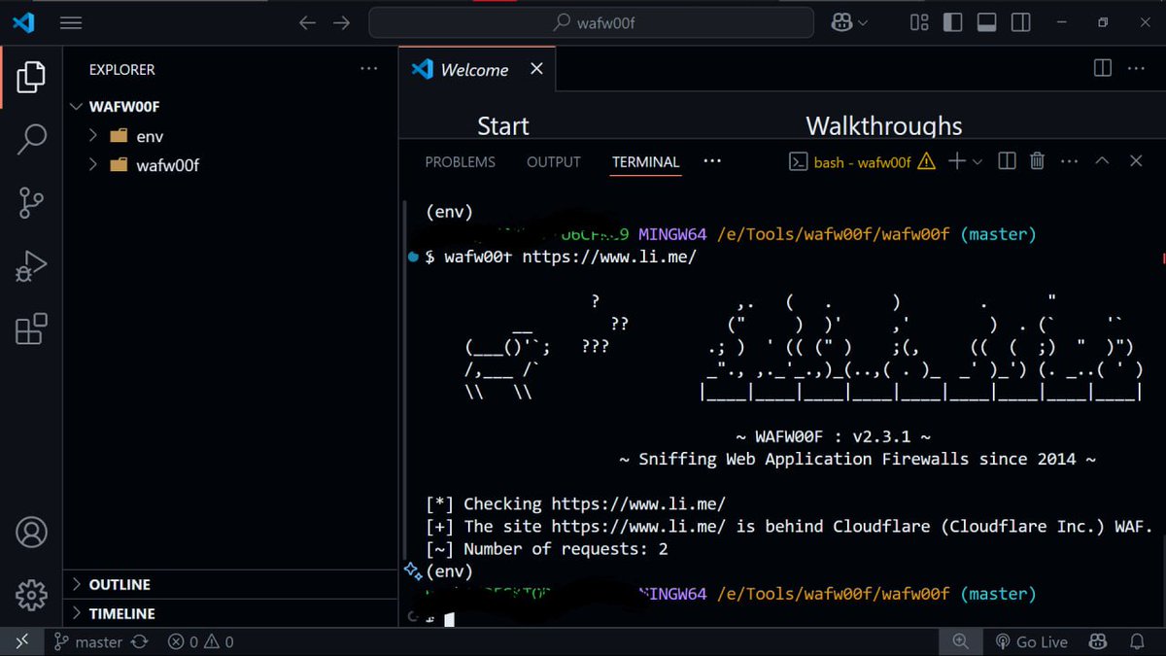The height and width of the screenshot is (656, 1166).
Task: Expand the wafw00f folder
Action: tap(93, 164)
